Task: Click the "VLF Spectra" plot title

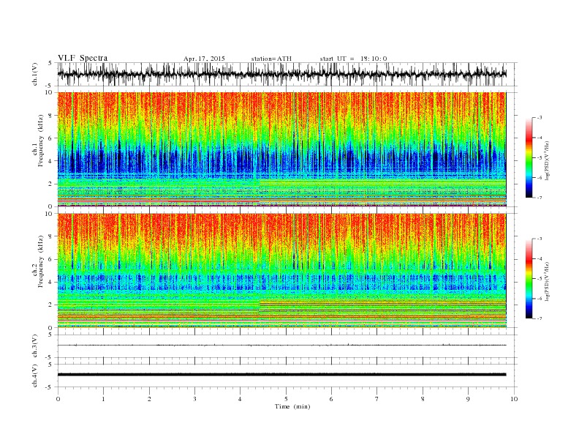Action: [83, 58]
